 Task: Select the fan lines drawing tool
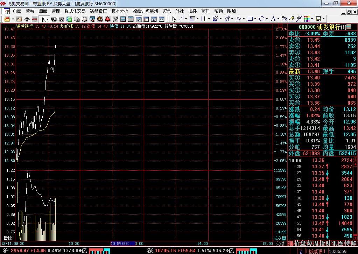(215, 19)
